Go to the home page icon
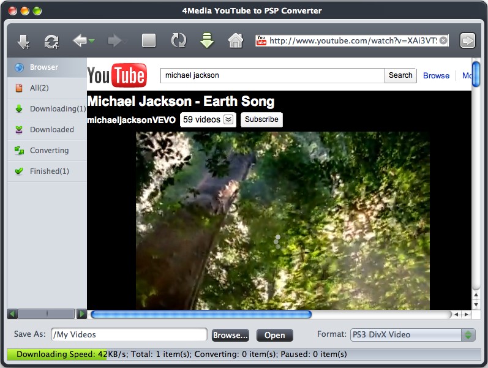The height and width of the screenshot is (368, 488). [x=236, y=40]
